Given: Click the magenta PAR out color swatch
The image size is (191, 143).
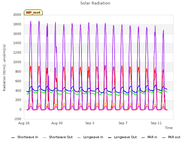Looking at the screenshot, I should [x=164, y=138].
